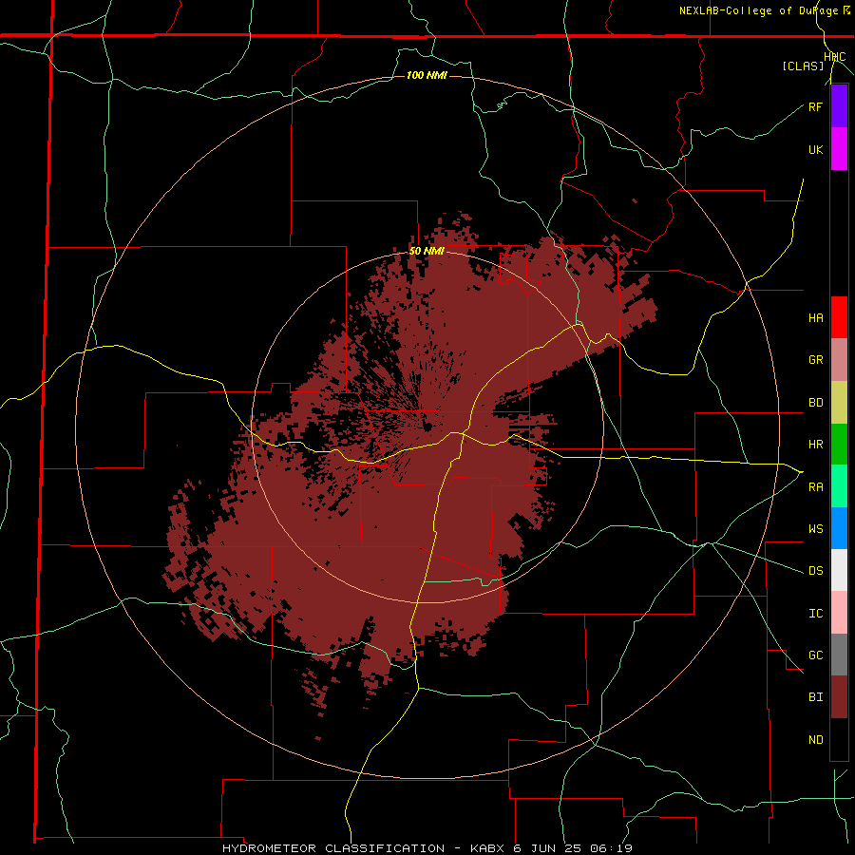Screen dimensions: 855x855
Task: Click the 50 NMI range ring label
Action: pos(427,252)
